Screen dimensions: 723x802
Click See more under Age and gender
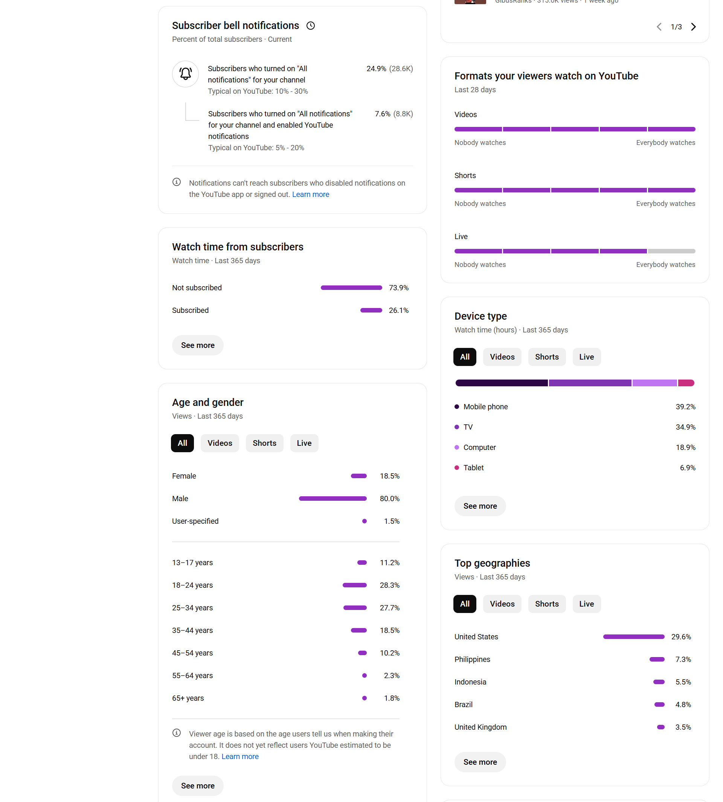(197, 786)
